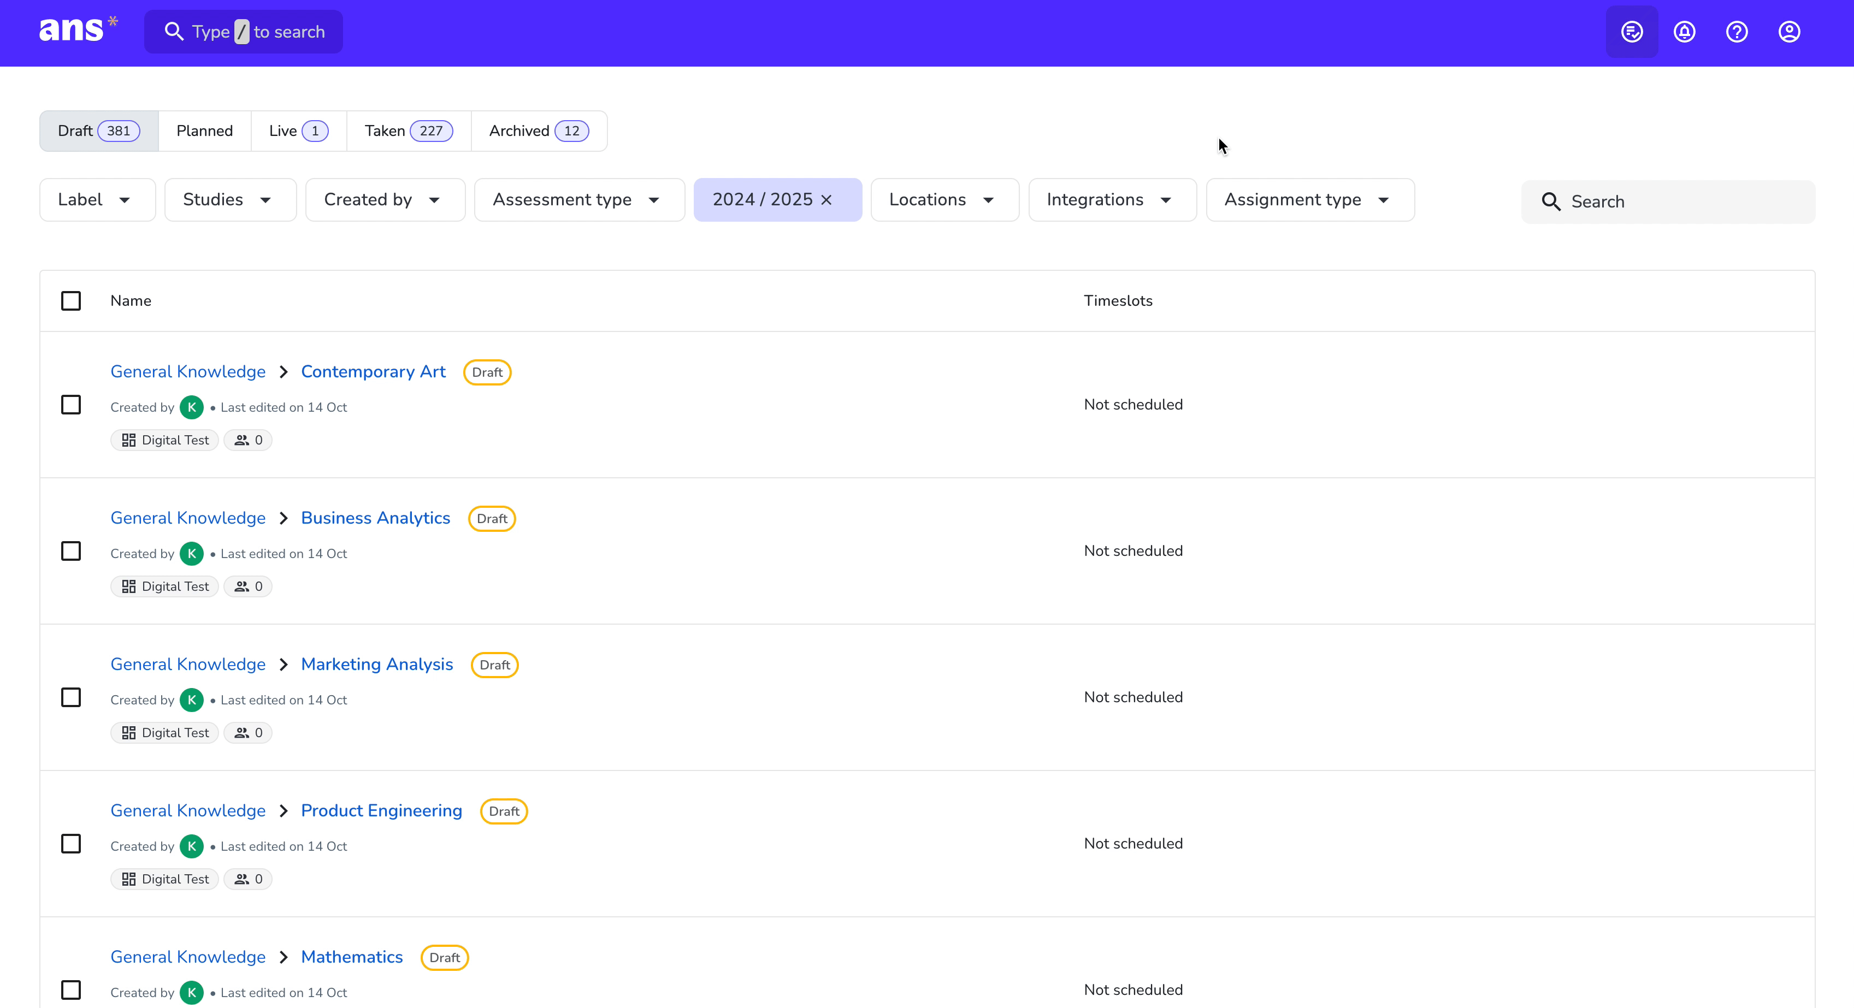This screenshot has height=1008, width=1854.
Task: Open the Marketing Analysis assignment link
Action: pos(377,665)
